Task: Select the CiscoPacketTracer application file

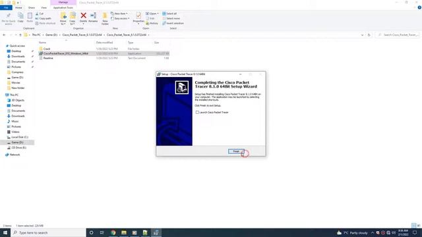Action: pos(104,53)
